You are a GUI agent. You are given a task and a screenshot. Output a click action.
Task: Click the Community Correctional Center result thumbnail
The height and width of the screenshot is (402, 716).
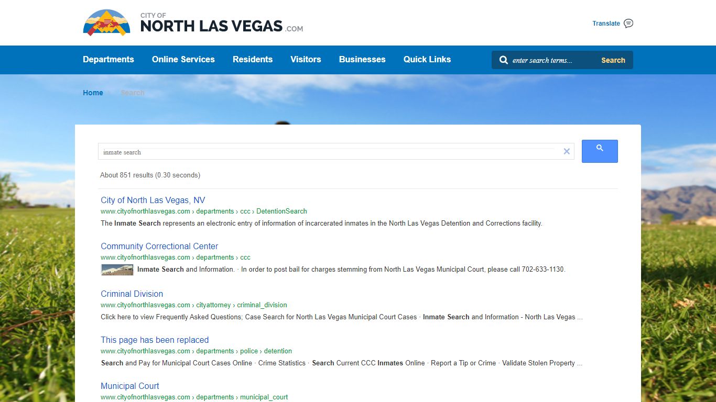pyautogui.click(x=117, y=270)
